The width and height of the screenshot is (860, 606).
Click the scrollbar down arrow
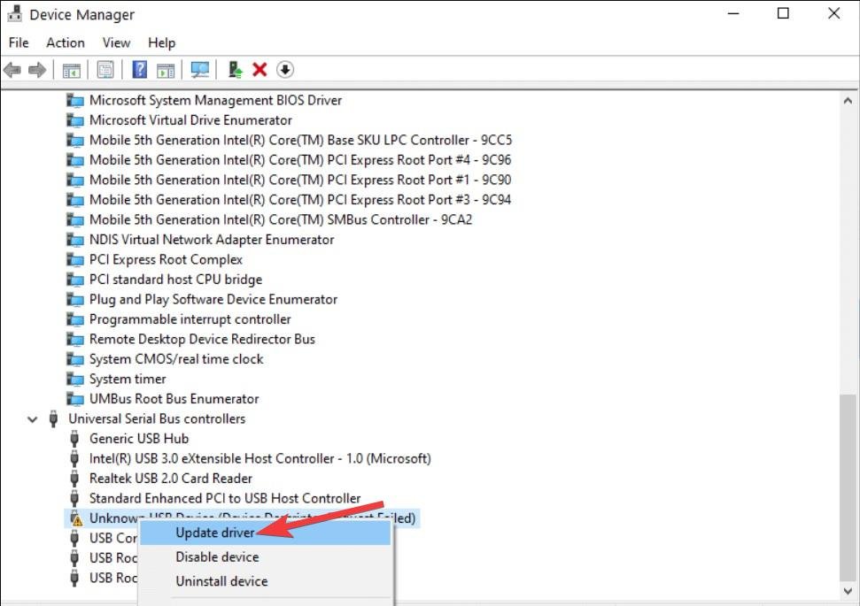point(848,591)
